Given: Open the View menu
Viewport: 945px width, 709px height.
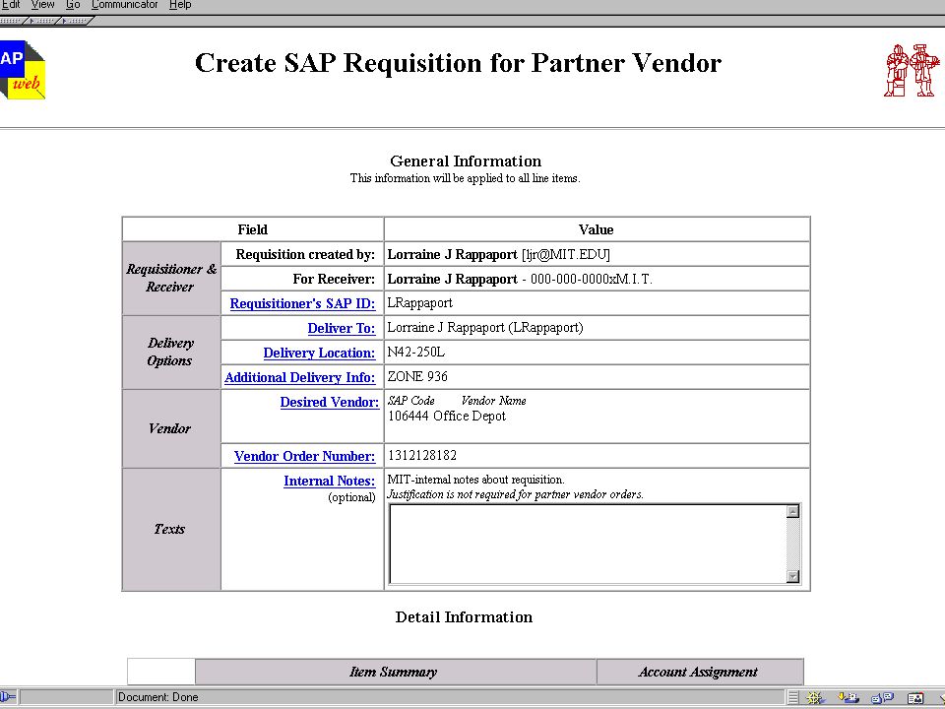Looking at the screenshot, I should coord(42,5).
